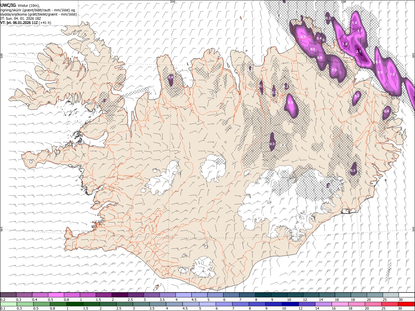Click the 1.0 precipitation value label
The height and width of the screenshot is (311, 415).
click(x=392, y=74)
